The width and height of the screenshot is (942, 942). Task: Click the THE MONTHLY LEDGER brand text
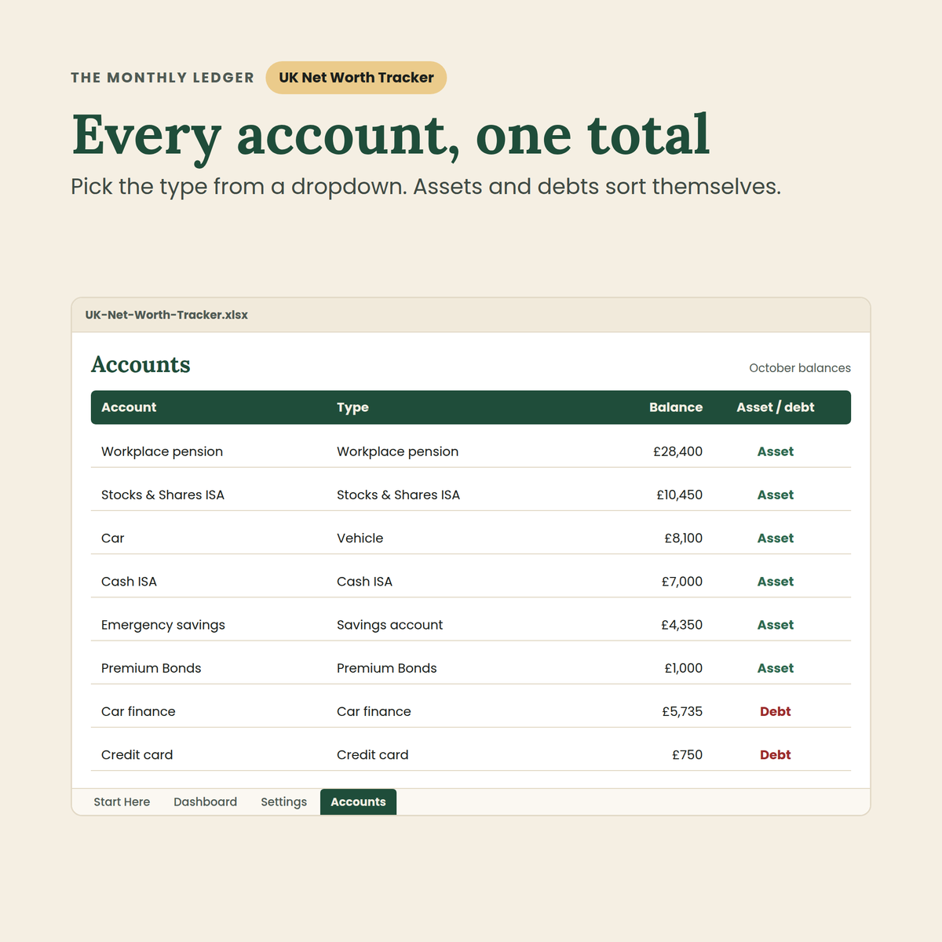(162, 78)
